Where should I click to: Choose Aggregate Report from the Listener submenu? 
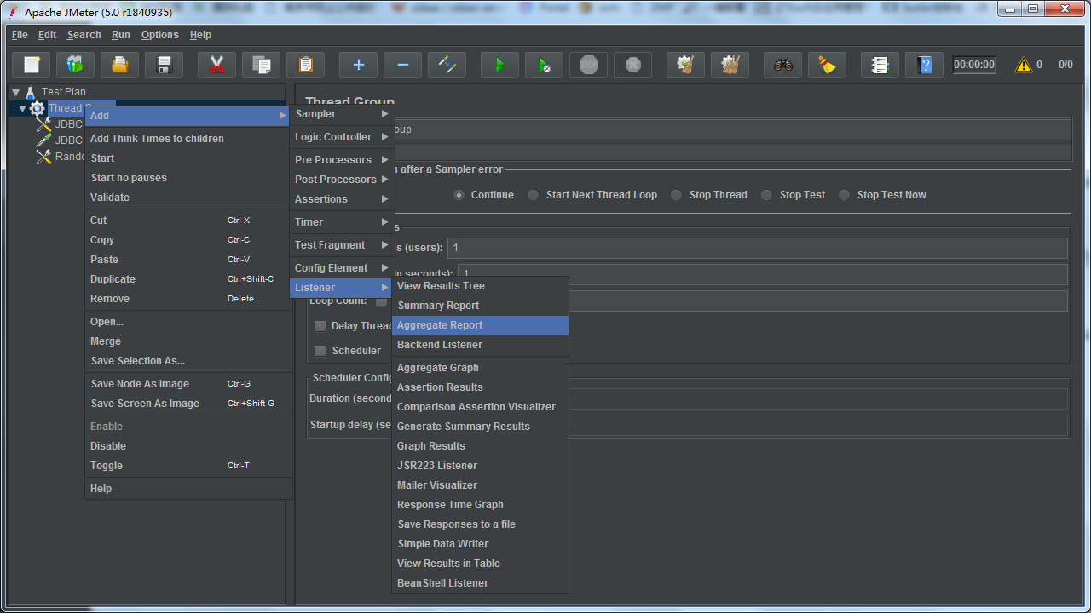click(480, 325)
